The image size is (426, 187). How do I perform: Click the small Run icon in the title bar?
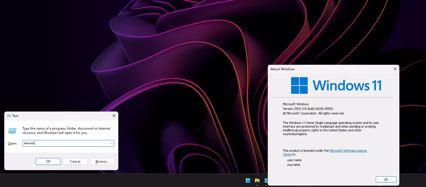pos(8,116)
